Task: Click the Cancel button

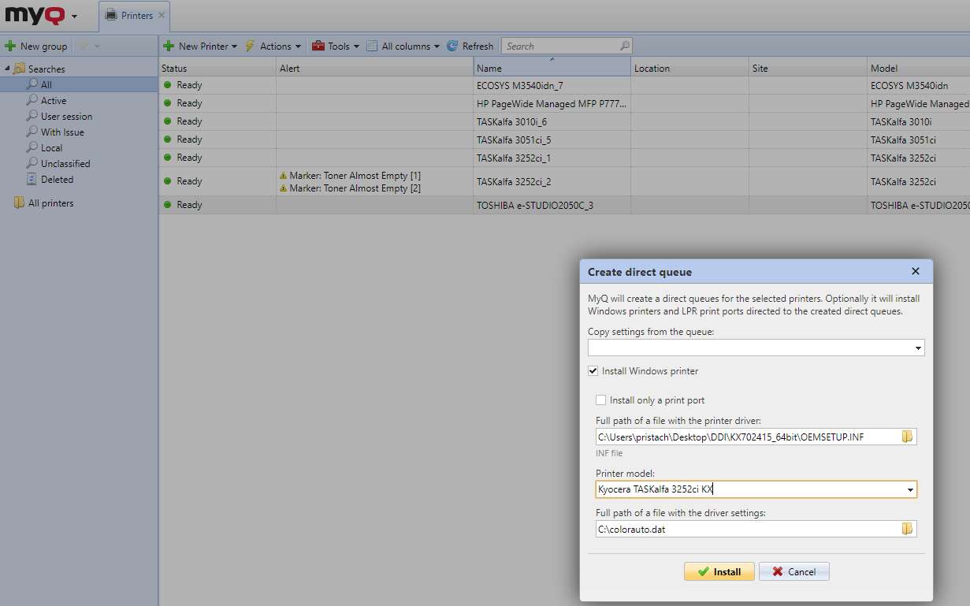Action: 793,571
